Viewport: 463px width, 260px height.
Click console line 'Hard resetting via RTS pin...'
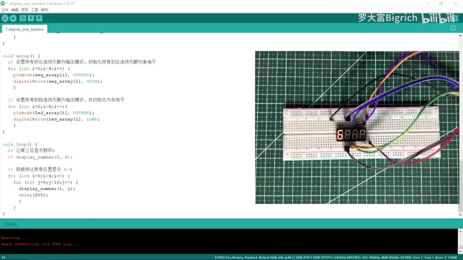click(x=40, y=244)
